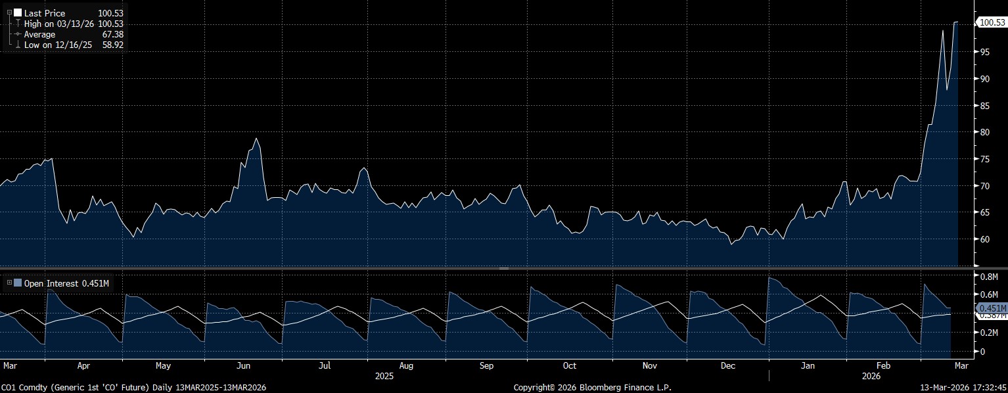This screenshot has width=1008, height=393.
Task: Click the white Last Price color swatch
Action: tap(18, 12)
